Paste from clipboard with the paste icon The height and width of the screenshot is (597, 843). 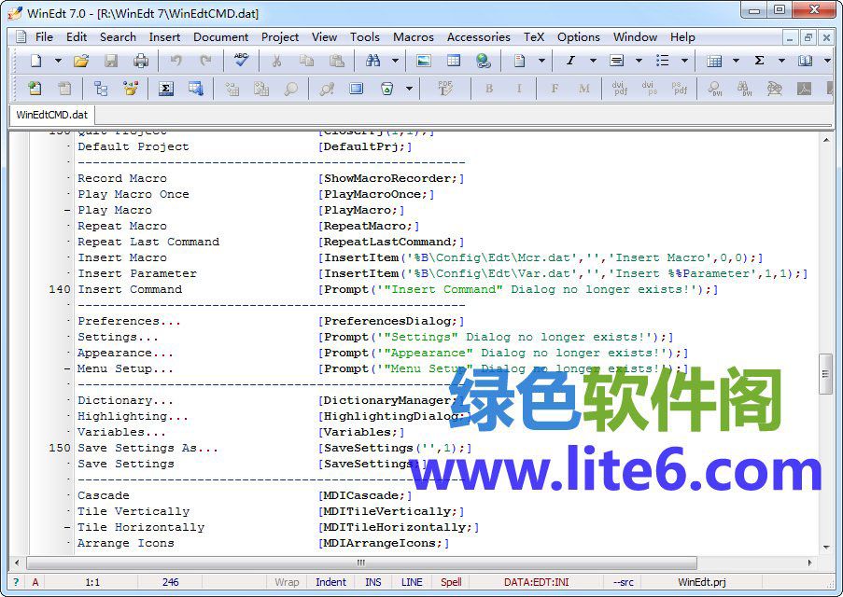pos(337,61)
